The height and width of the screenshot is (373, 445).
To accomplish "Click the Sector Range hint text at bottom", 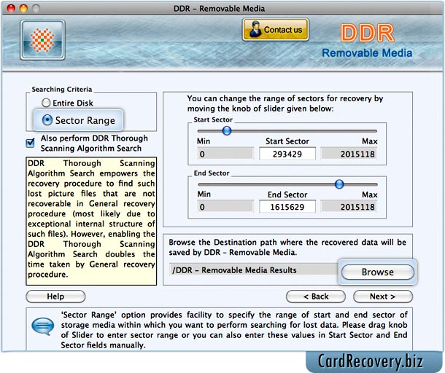I will (x=234, y=329).
